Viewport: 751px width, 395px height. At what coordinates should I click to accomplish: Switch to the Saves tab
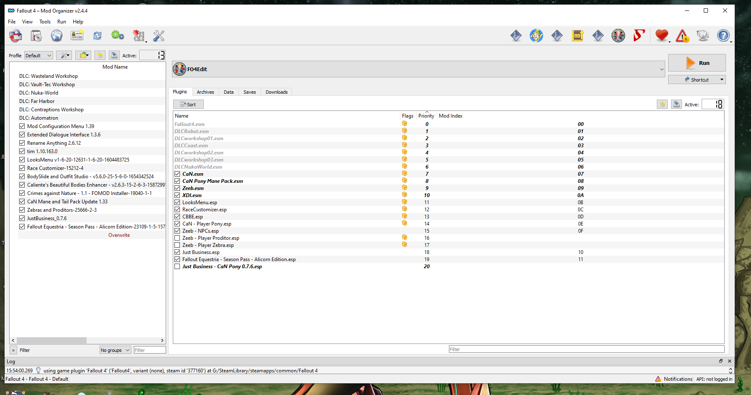[x=250, y=92]
